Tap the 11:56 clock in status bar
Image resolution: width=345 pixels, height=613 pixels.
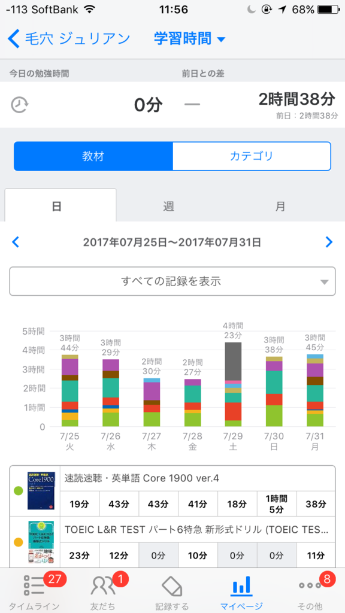pos(173,10)
